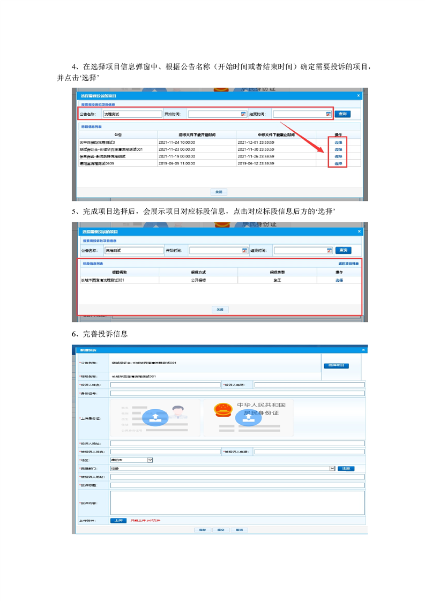Viewport: 425px width, 601px height.
Task: Click 选择 in row dated 2021-11-19 00:00:00
Action: point(338,156)
